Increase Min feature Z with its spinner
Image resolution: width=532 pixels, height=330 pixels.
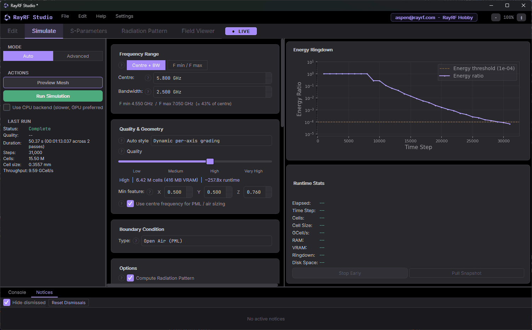point(269,189)
